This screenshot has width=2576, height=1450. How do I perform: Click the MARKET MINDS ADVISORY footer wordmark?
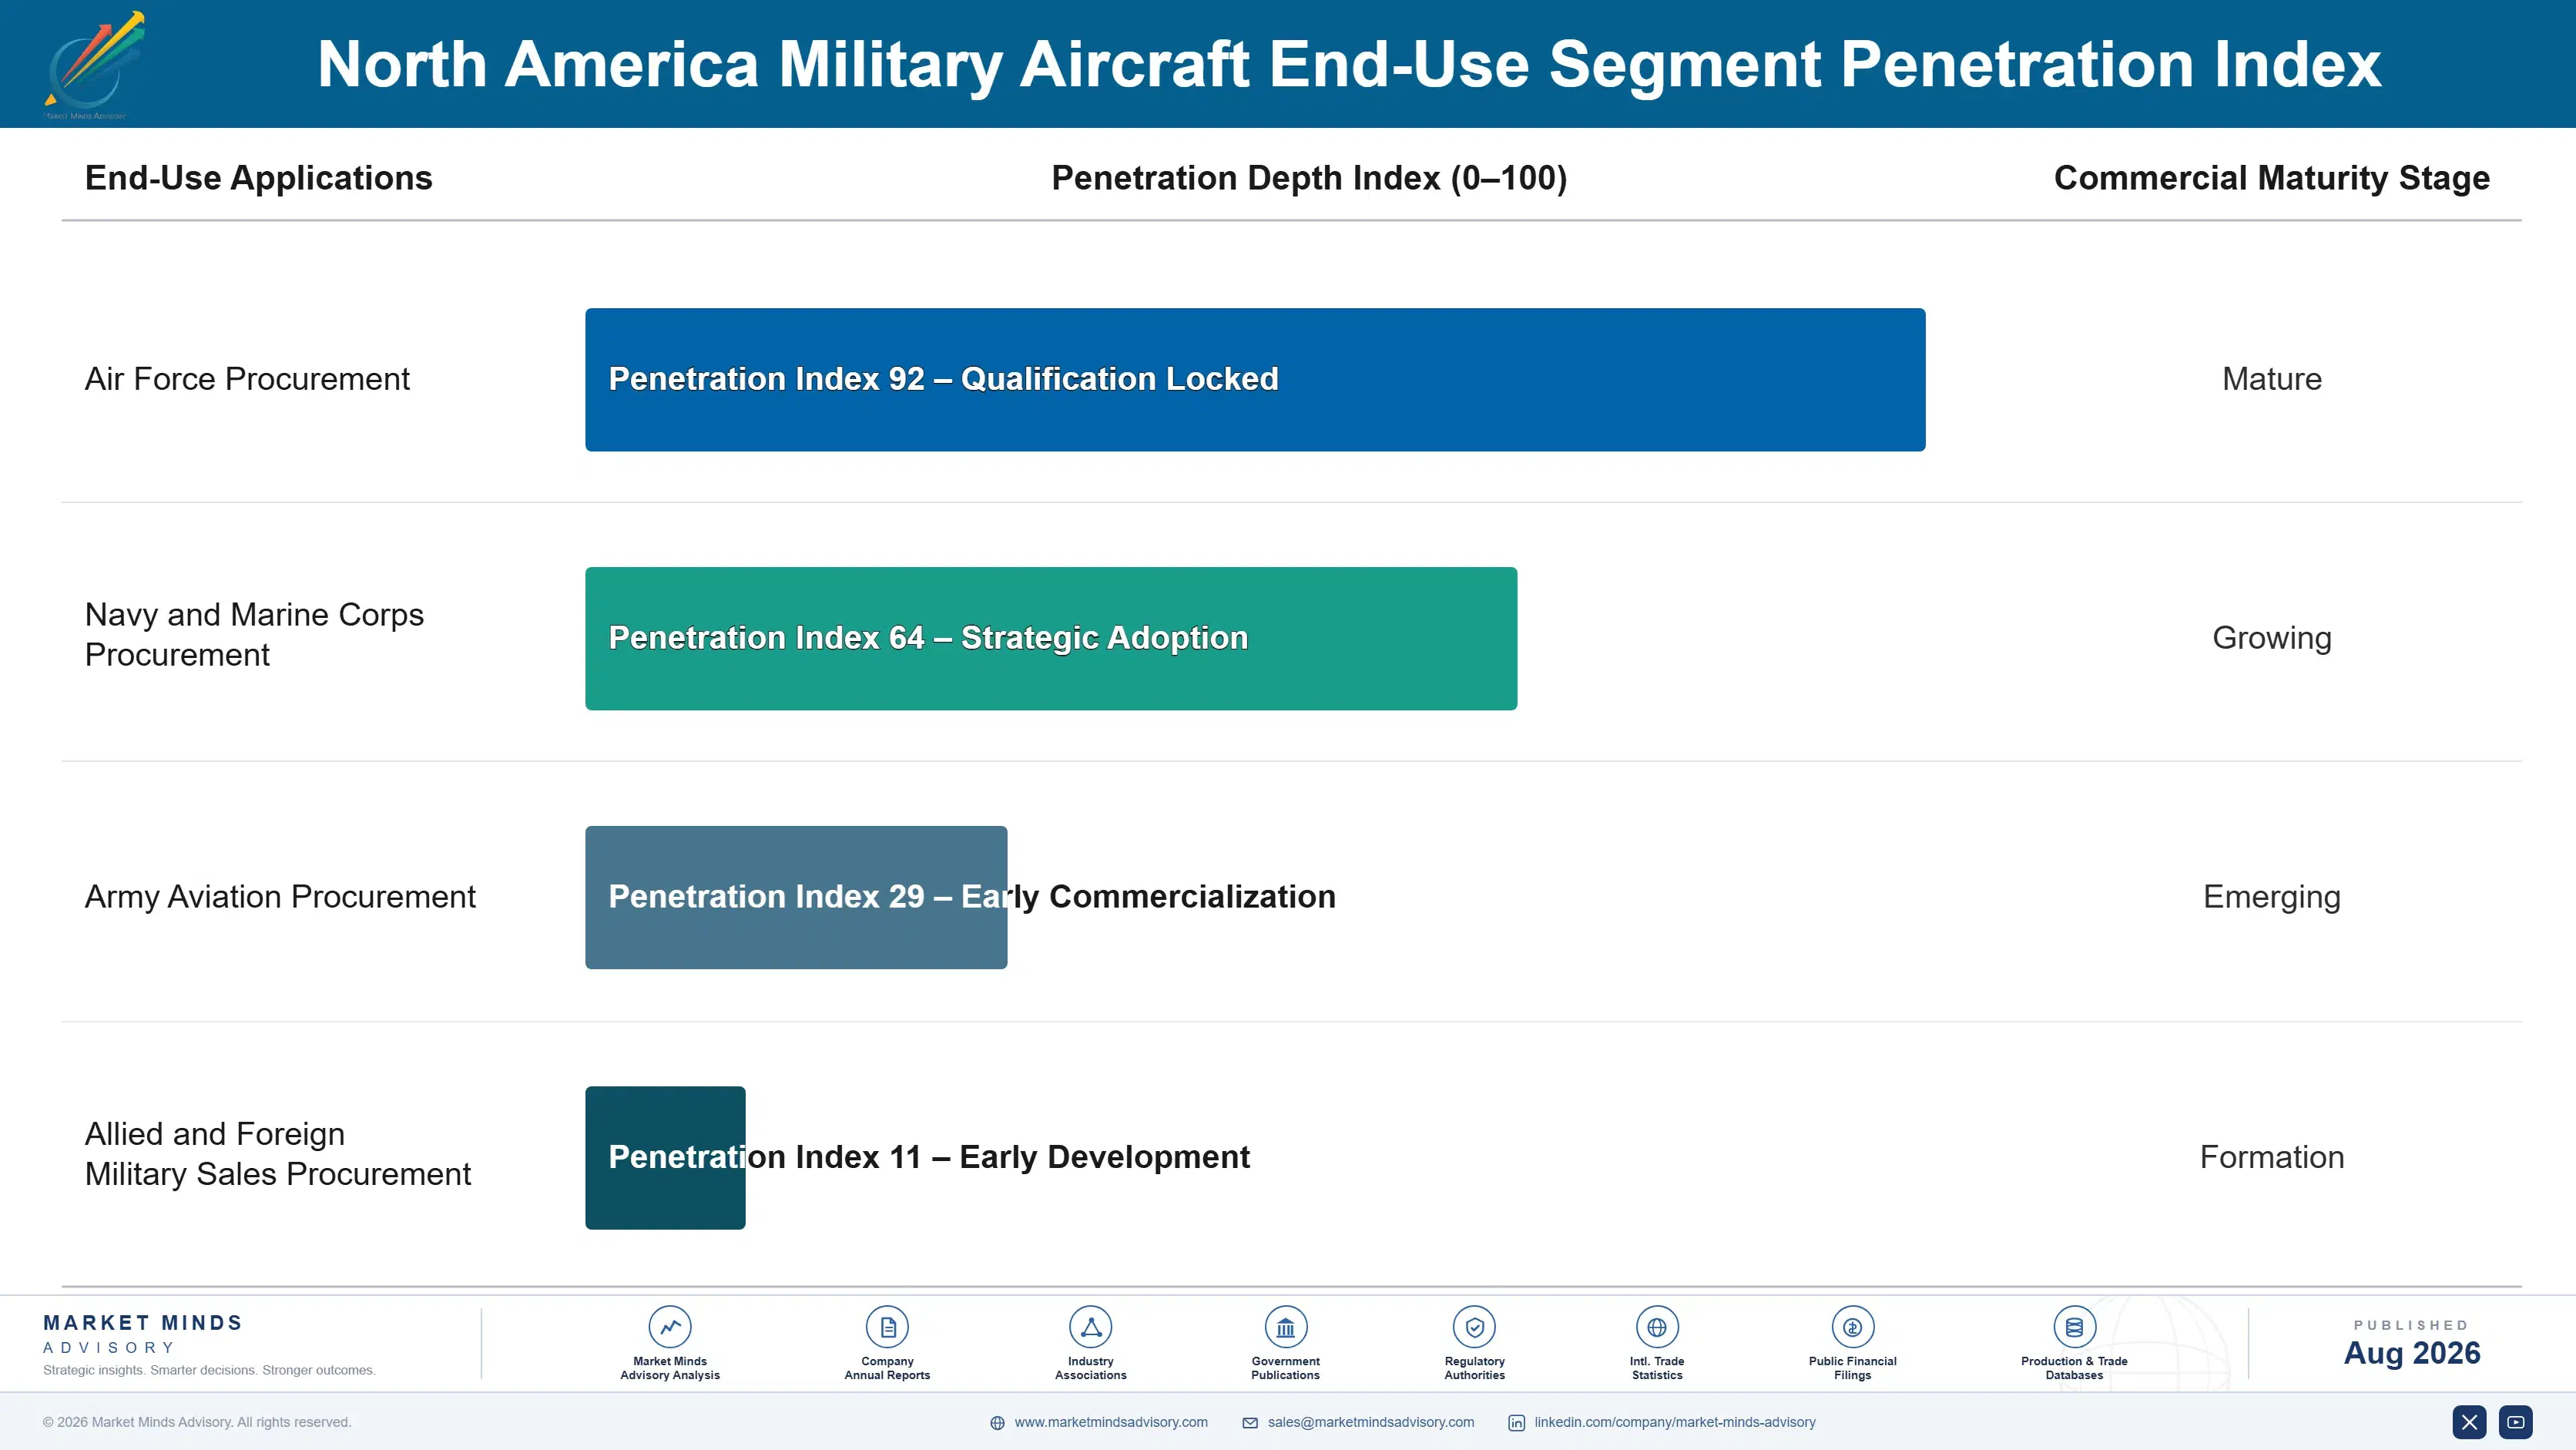point(143,1334)
